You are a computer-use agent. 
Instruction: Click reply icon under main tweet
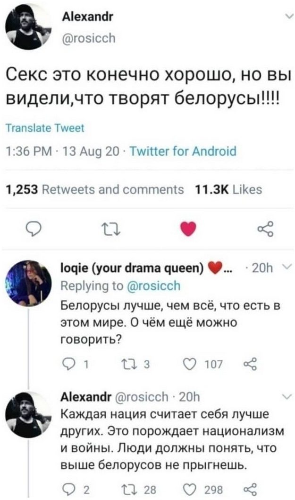[x=31, y=230]
